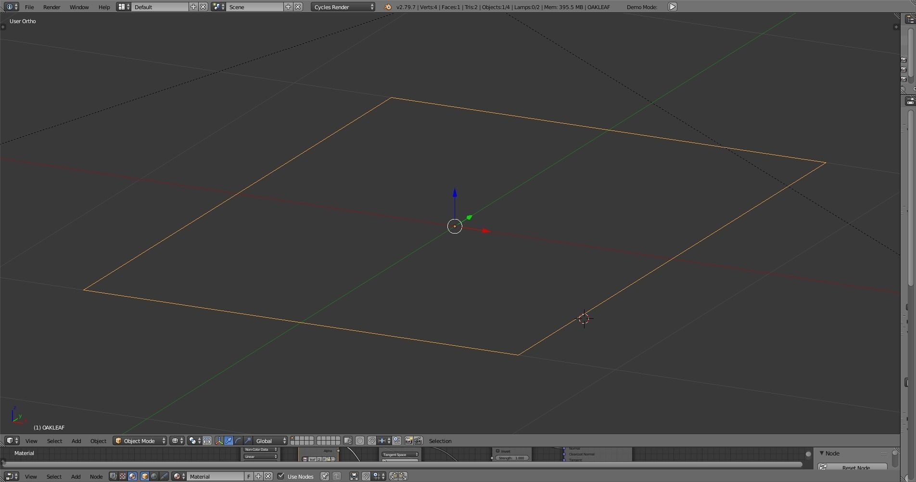Select world shader nodes type
Screen dimensions: 916x482
coord(154,476)
